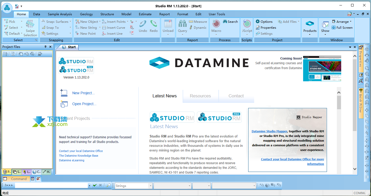
Task: Open the Geology ribbon tab
Action: click(x=86, y=14)
